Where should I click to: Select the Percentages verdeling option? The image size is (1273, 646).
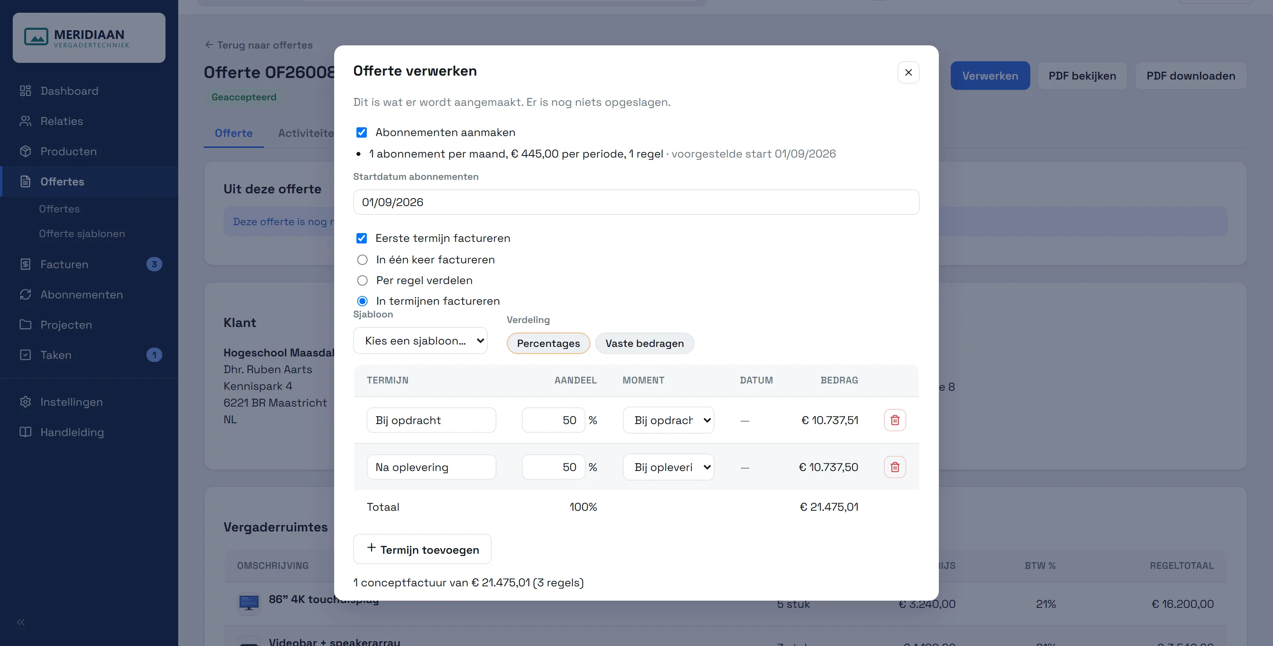click(548, 344)
